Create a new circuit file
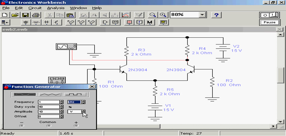 [5, 15]
